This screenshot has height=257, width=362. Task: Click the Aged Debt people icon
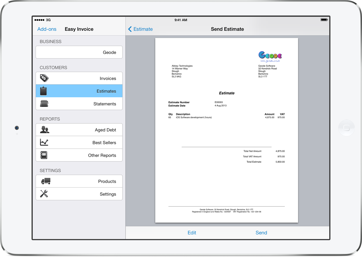coord(45,130)
